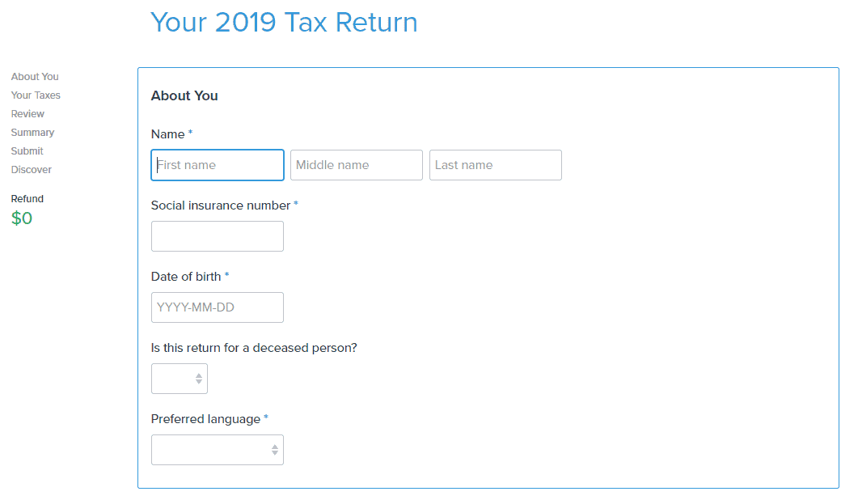Expand the Preferred language dropdown
Viewport: 858px width, 500px height.
pos(218,450)
